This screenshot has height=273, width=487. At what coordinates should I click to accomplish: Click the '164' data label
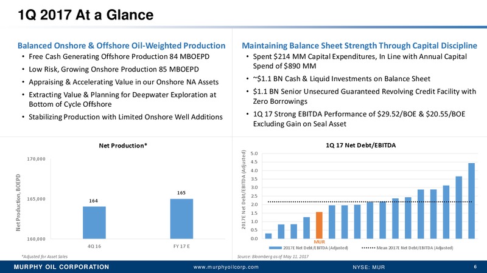point(94,201)
